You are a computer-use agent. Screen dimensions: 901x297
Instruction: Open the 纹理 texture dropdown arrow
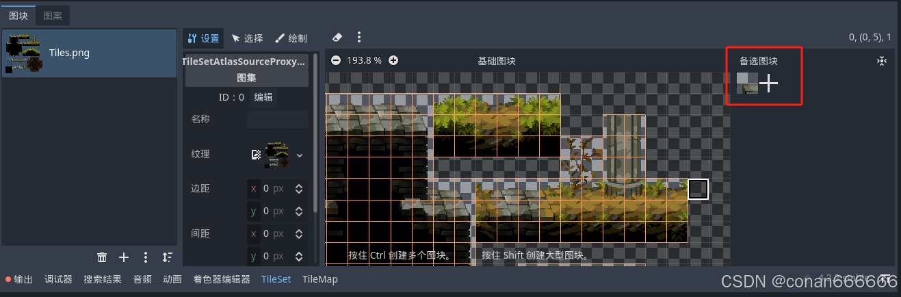click(299, 155)
